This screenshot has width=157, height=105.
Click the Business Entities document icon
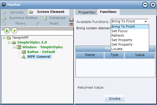pyautogui.click(x=4, y=18)
